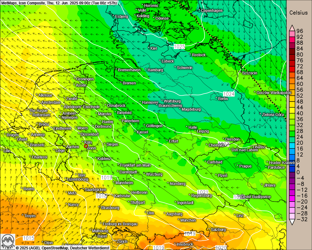The image size is (312, 250).
Task: Select the 1021 isobar label near Regensburg
Action: tap(203, 192)
